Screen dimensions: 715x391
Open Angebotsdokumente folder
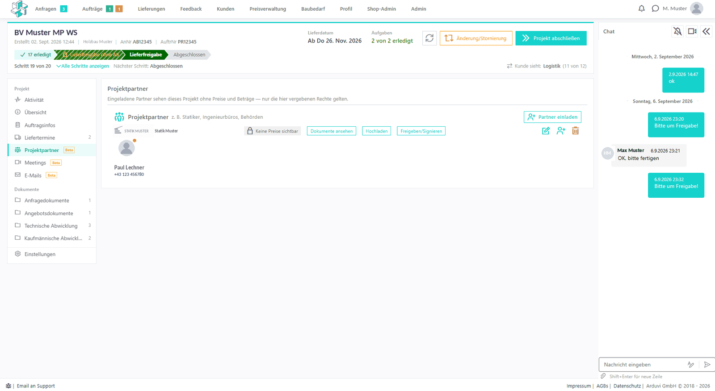tap(52, 213)
